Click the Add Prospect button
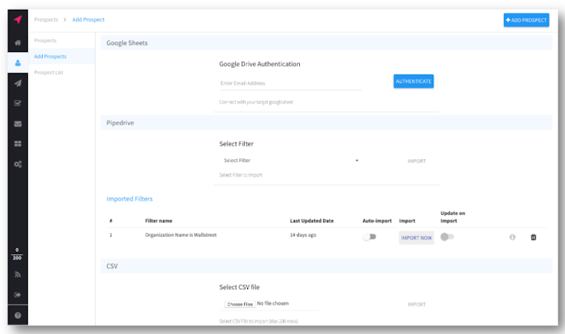The width and height of the screenshot is (565, 334). [x=526, y=20]
